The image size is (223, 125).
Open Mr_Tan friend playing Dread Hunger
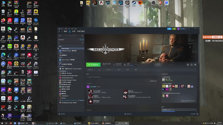coord(167,80)
